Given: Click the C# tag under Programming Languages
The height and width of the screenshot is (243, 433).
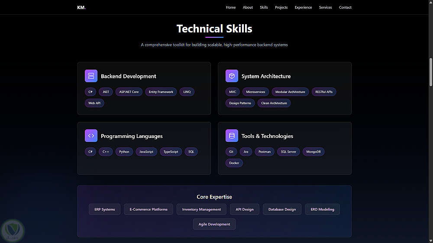Looking at the screenshot, I should tap(90, 152).
